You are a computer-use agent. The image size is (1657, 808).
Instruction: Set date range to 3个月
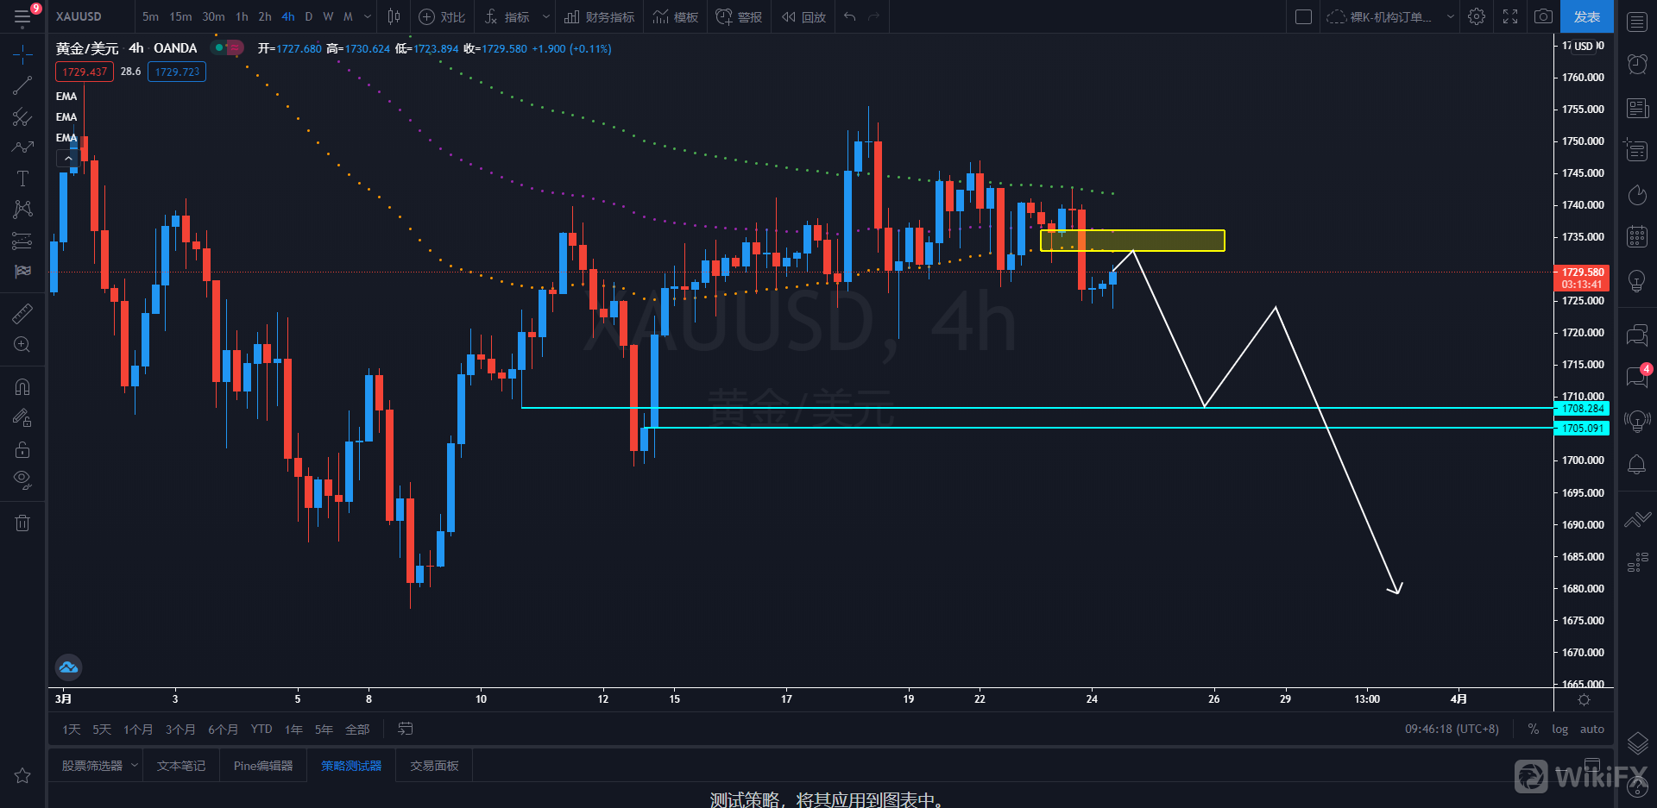click(x=180, y=729)
